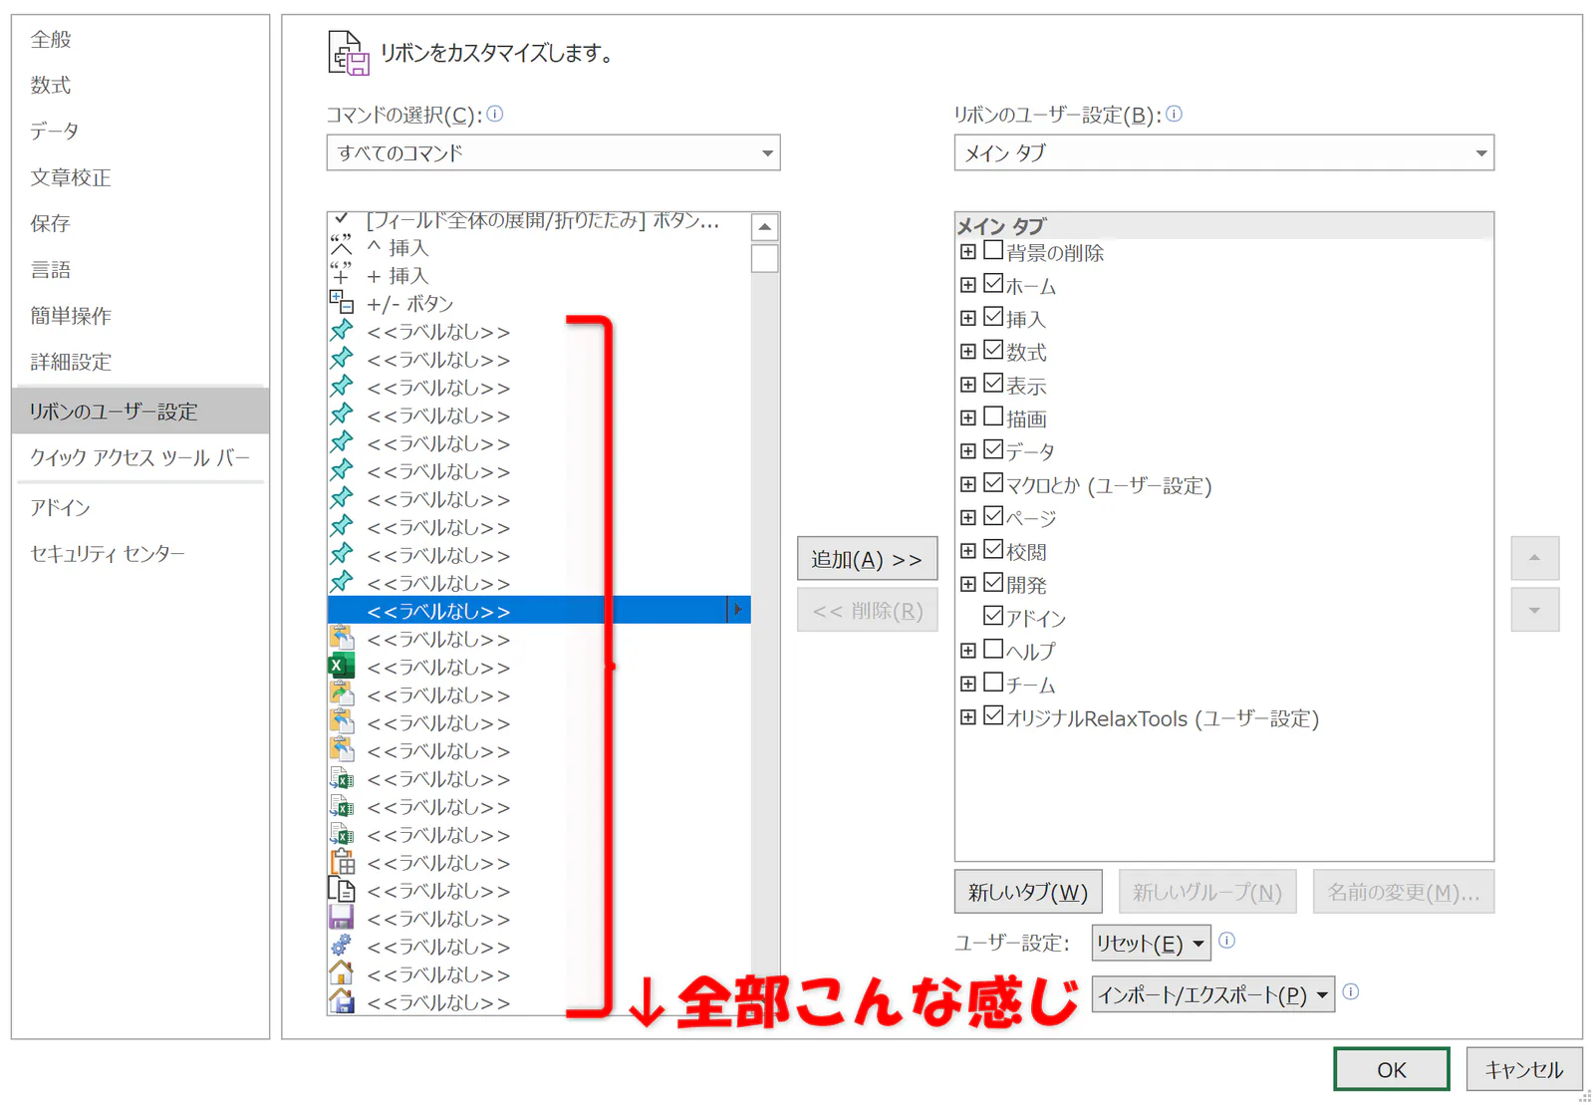Image resolution: width=1594 pixels, height=1105 pixels.
Task: Uncheck the ホーム tab checkbox
Action: point(993,283)
